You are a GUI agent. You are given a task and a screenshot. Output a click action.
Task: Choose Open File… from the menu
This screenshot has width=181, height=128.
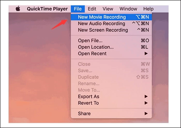point(111,41)
